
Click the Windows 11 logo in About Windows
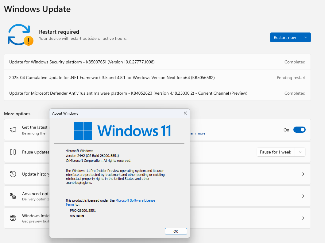[x=122, y=131]
